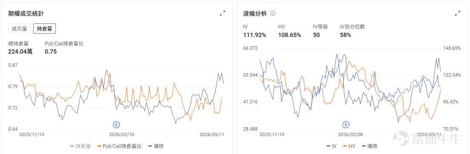470x154 pixels.
Task: Click the 122.54% right axis label
Action: tap(452, 75)
